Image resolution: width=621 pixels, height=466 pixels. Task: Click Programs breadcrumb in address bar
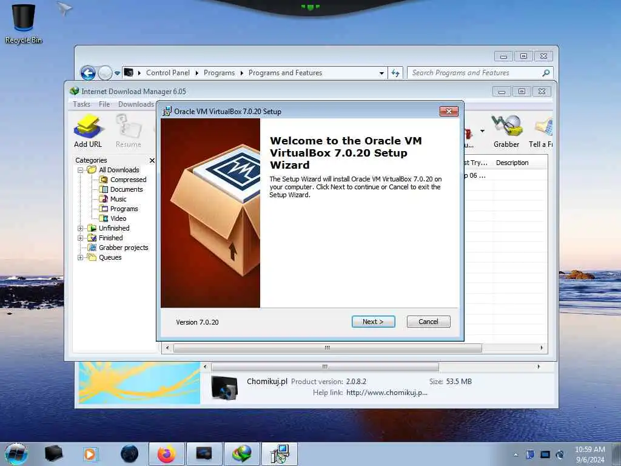[x=219, y=73]
